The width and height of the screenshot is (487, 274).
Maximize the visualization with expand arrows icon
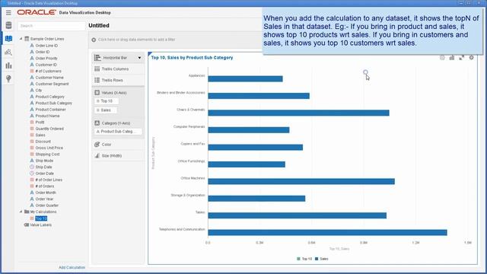462,58
